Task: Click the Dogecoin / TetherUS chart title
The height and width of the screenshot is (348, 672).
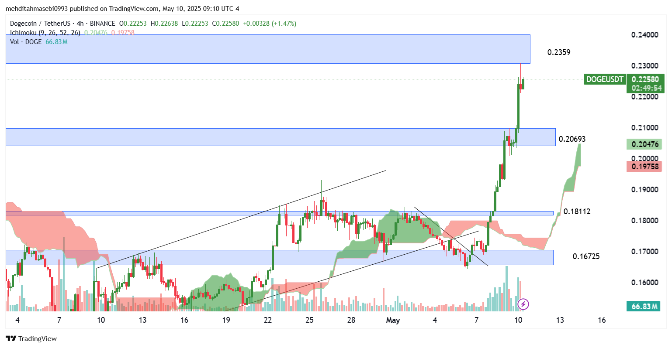Action: pyautogui.click(x=39, y=24)
